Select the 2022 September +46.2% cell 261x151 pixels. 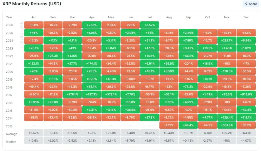[188, 56]
